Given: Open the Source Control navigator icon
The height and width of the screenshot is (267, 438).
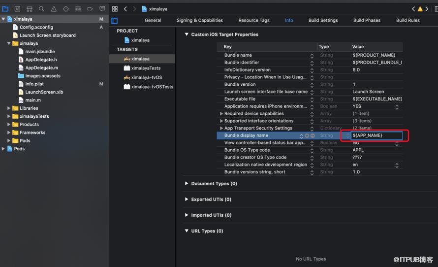Looking at the screenshot, I should tap(17, 9).
